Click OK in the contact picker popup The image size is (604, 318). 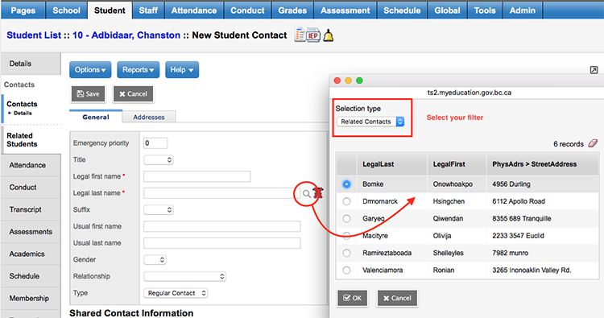pyautogui.click(x=353, y=298)
